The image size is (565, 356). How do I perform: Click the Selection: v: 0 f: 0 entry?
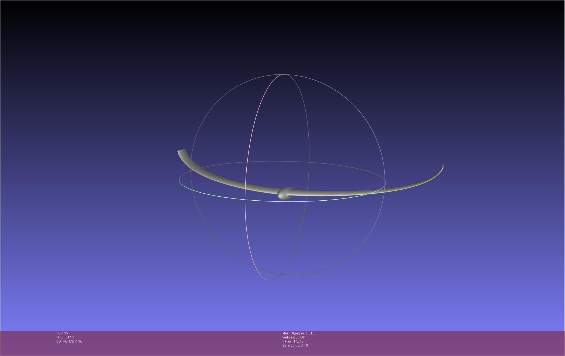pyautogui.click(x=295, y=345)
